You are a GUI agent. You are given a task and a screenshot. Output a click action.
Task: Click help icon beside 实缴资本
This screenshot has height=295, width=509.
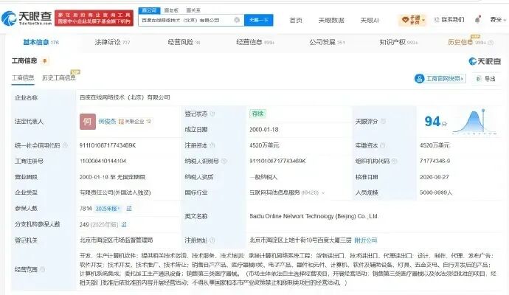tap(383, 145)
